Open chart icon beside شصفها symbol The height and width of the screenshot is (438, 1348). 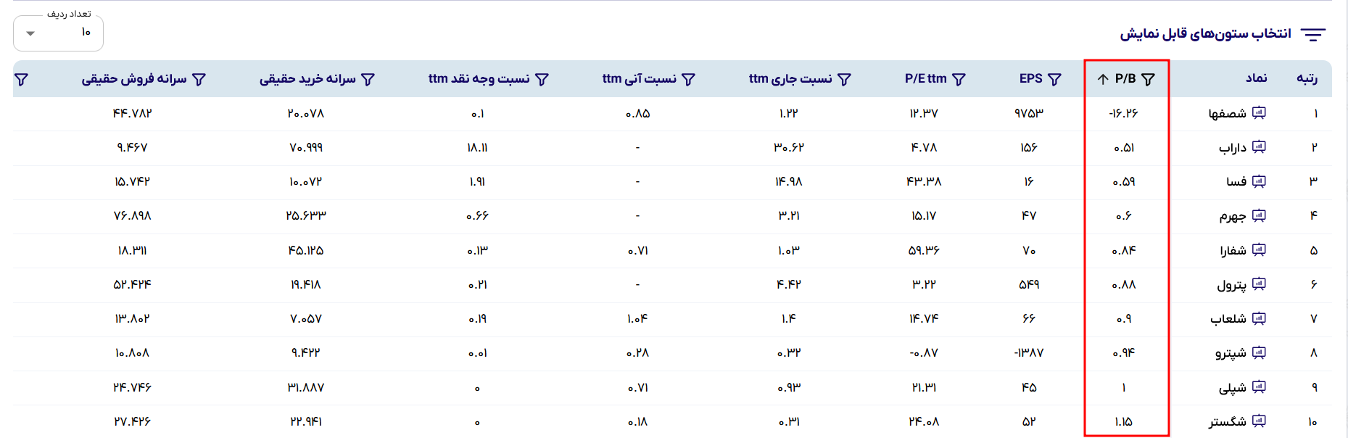click(x=1260, y=112)
